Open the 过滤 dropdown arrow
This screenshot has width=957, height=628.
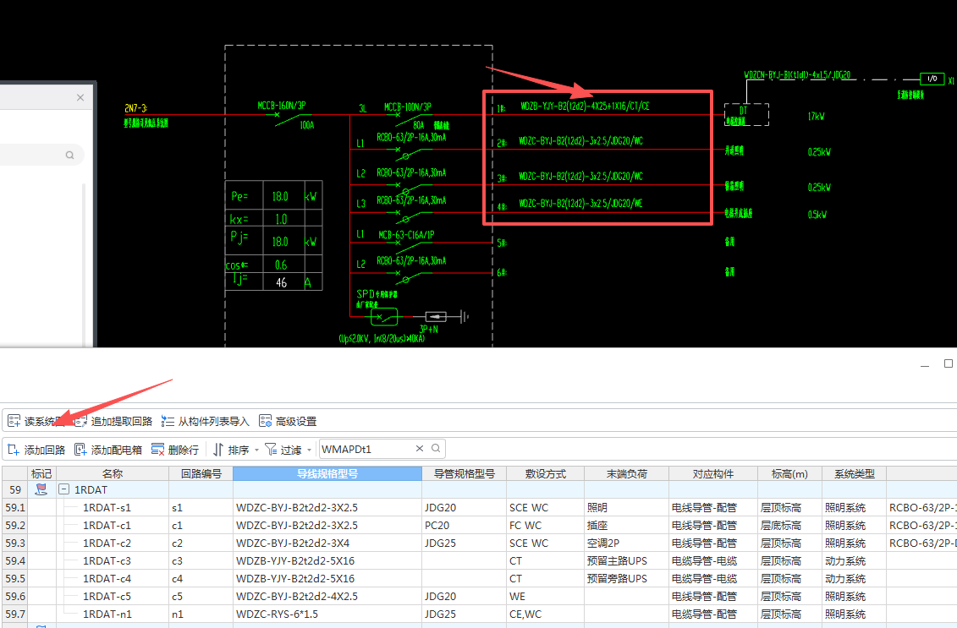310,450
